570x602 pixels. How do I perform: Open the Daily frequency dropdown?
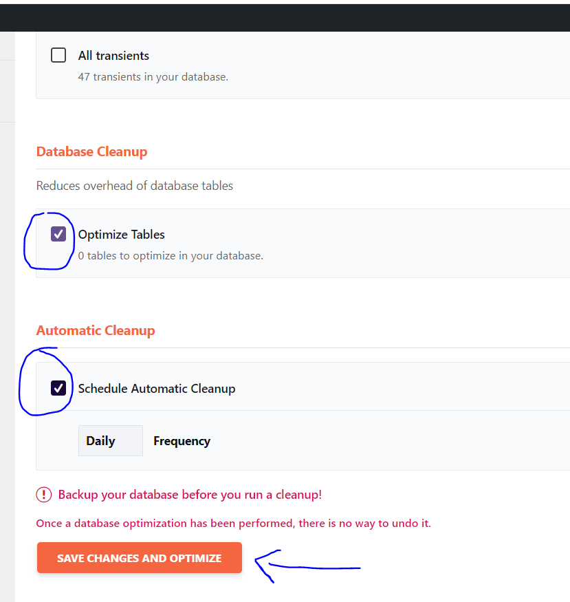[x=111, y=441]
